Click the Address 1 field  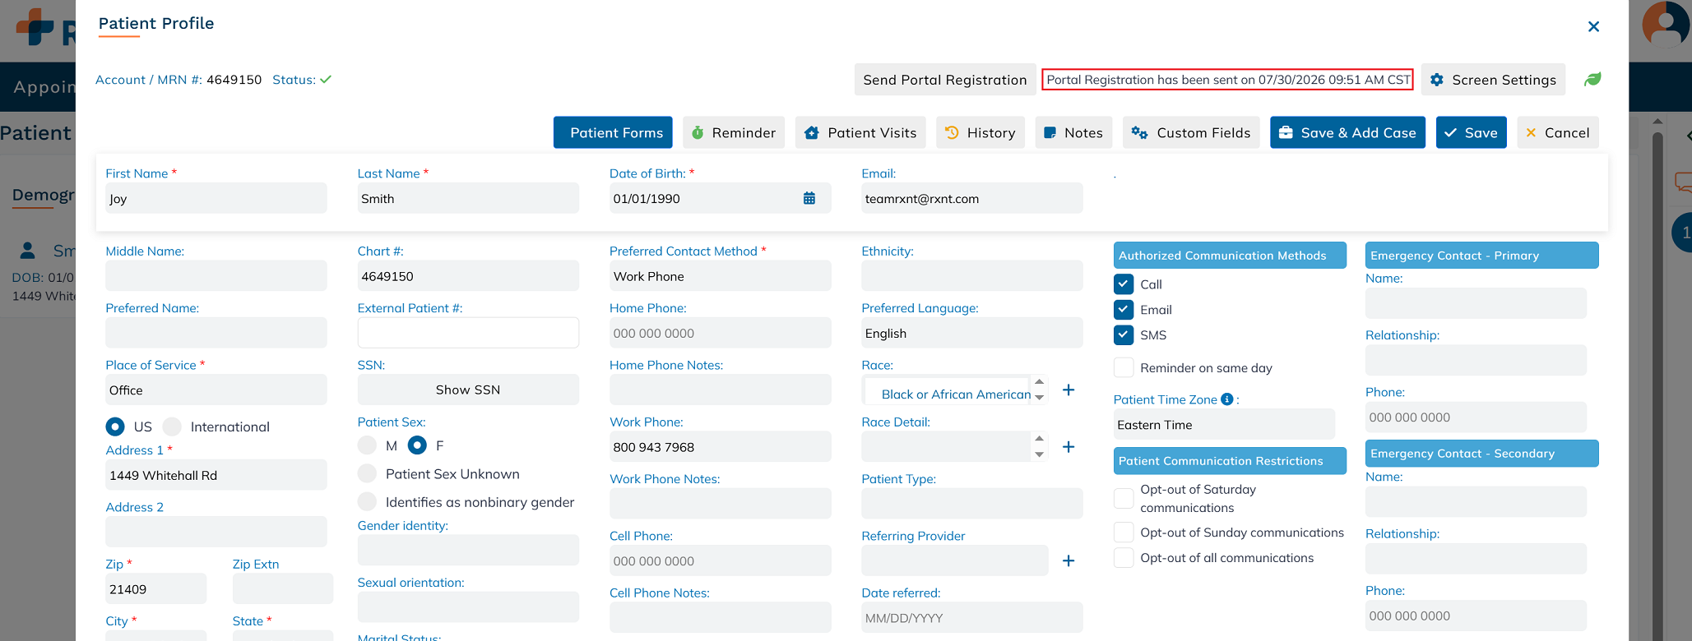click(216, 475)
